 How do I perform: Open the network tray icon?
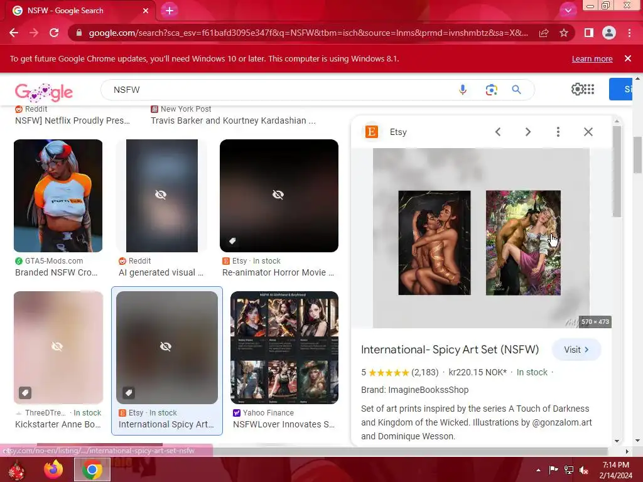[569, 470]
